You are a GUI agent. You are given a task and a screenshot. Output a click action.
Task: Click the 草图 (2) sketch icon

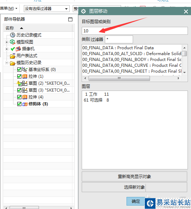(x=25, y=83)
